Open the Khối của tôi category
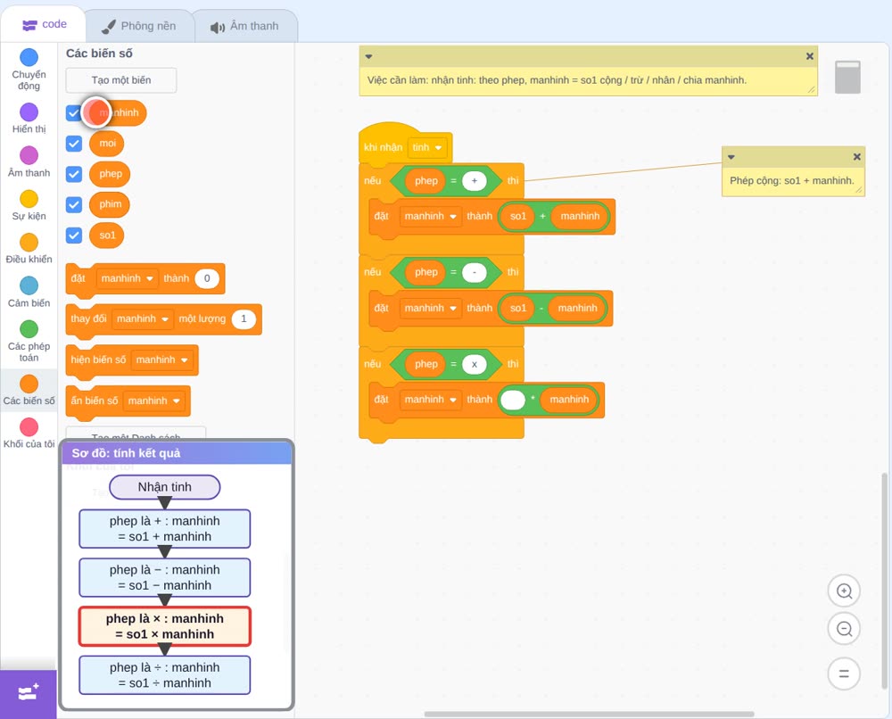The image size is (892, 719). point(29,434)
